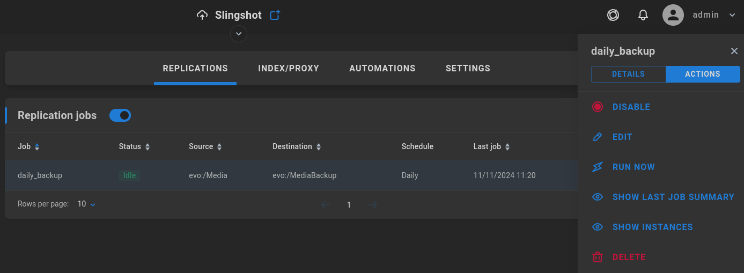This screenshot has height=273, width=744.
Task: Switch to the Details panel tab
Action: [x=628, y=74]
